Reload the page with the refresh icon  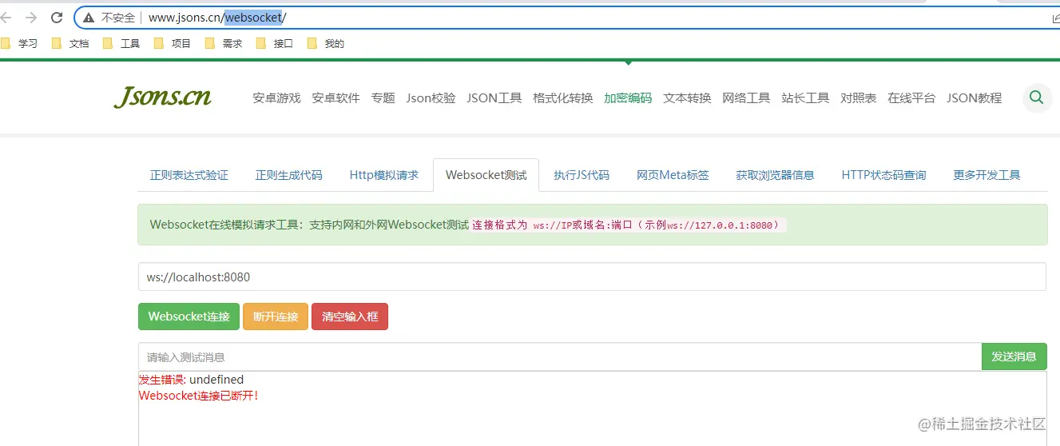[57, 17]
